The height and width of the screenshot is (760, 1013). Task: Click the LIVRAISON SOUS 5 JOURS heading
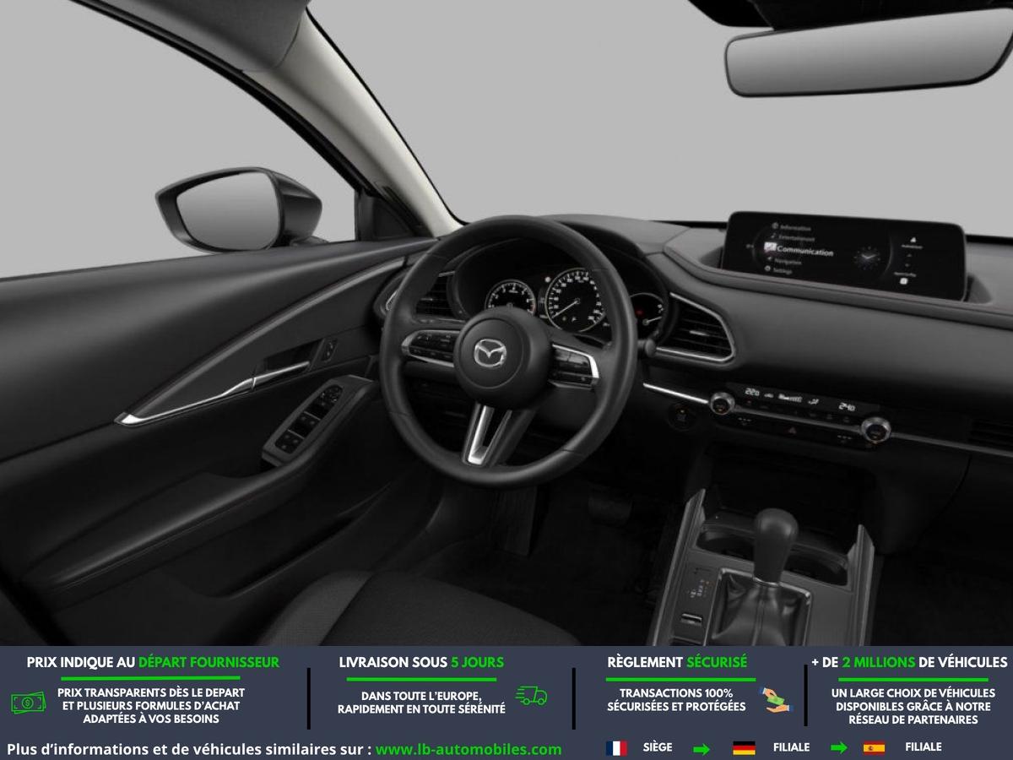pyautogui.click(x=421, y=662)
